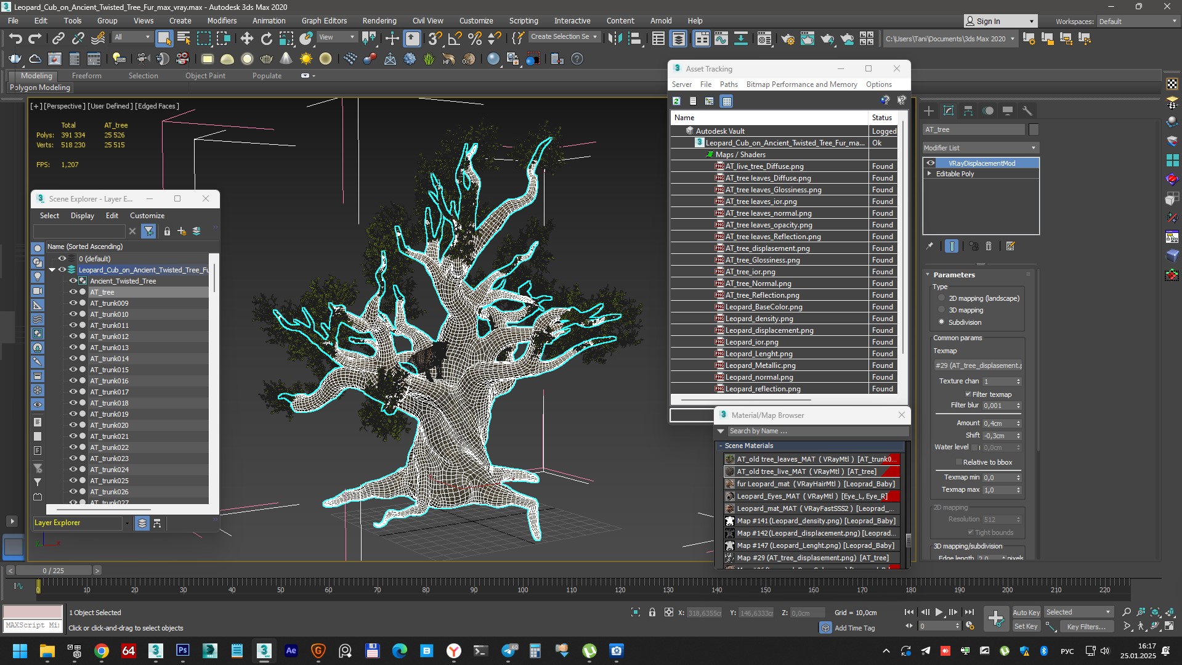Select the Select and Move tool
The image size is (1182, 665).
[x=246, y=39]
